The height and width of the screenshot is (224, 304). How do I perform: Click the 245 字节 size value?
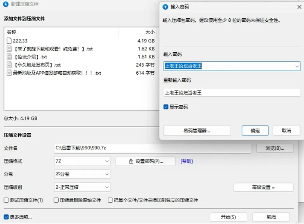(145, 65)
